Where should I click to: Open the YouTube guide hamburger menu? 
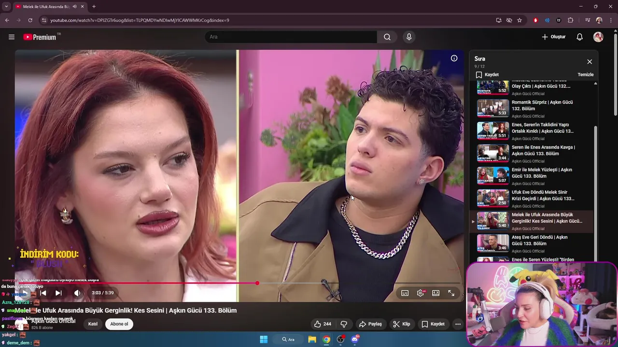point(12,37)
